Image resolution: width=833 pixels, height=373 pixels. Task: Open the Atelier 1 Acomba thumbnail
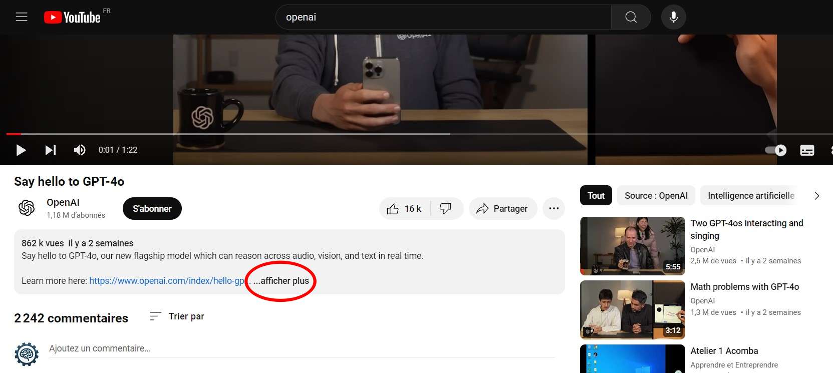(633, 358)
